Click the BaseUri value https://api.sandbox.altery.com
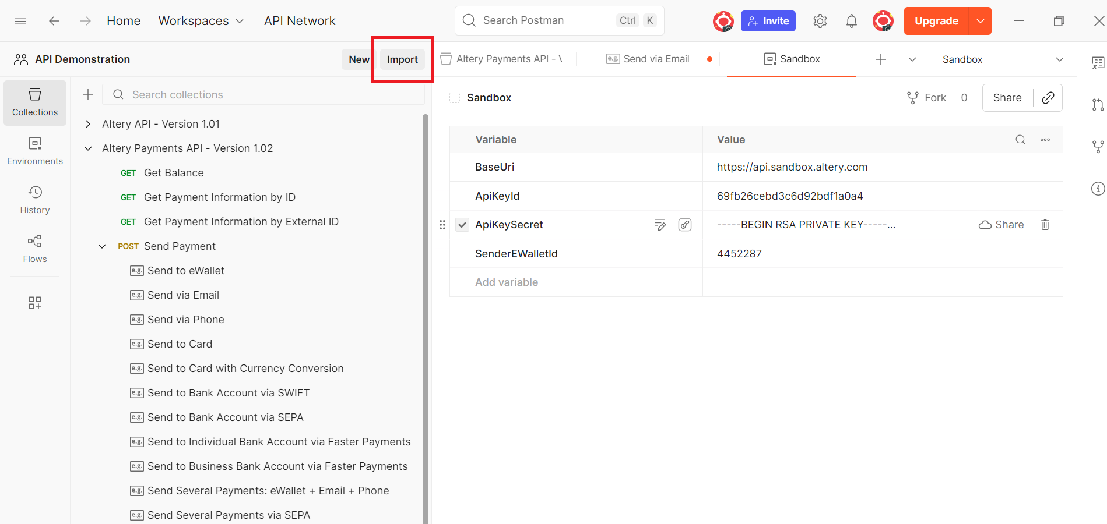This screenshot has width=1107, height=524. [x=792, y=167]
